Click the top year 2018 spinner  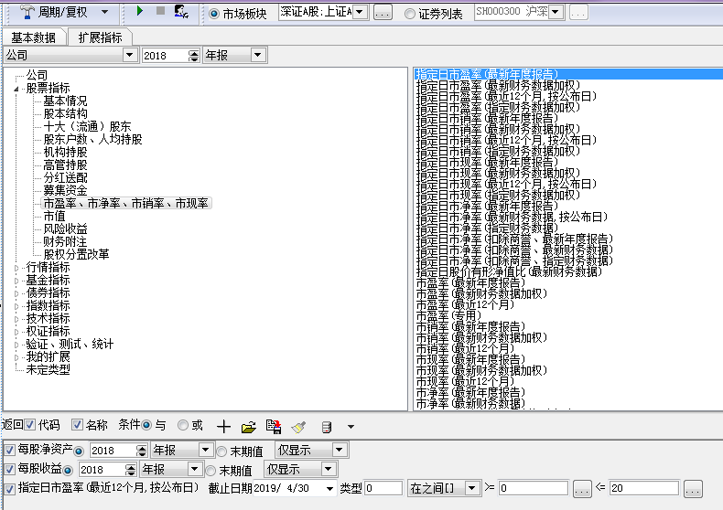(194, 56)
